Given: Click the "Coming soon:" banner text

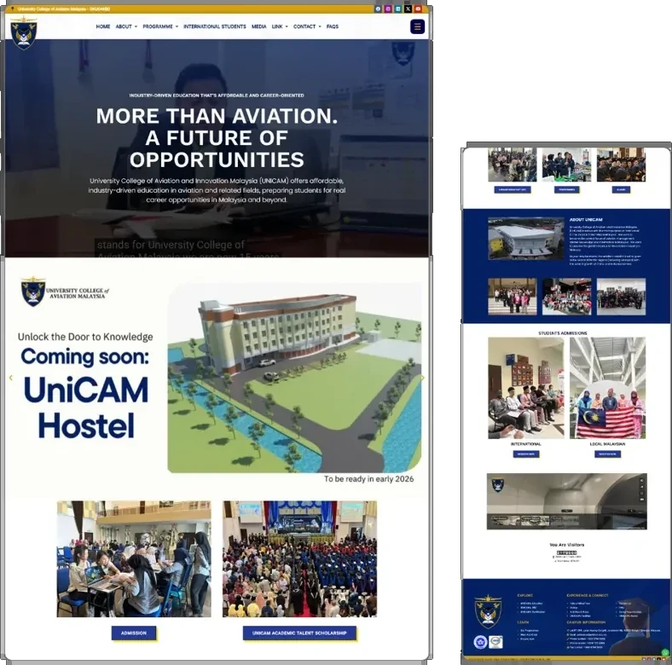Looking at the screenshot, I should [x=85, y=356].
